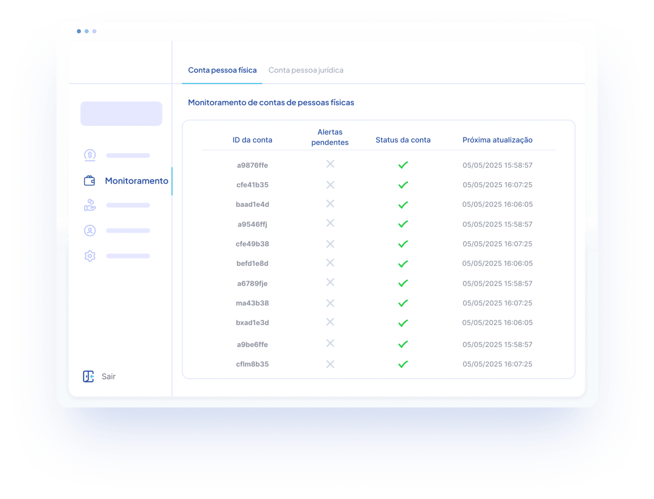Open the hand-with-coins sidebar icon
The width and height of the screenshot is (654, 499).
90,205
